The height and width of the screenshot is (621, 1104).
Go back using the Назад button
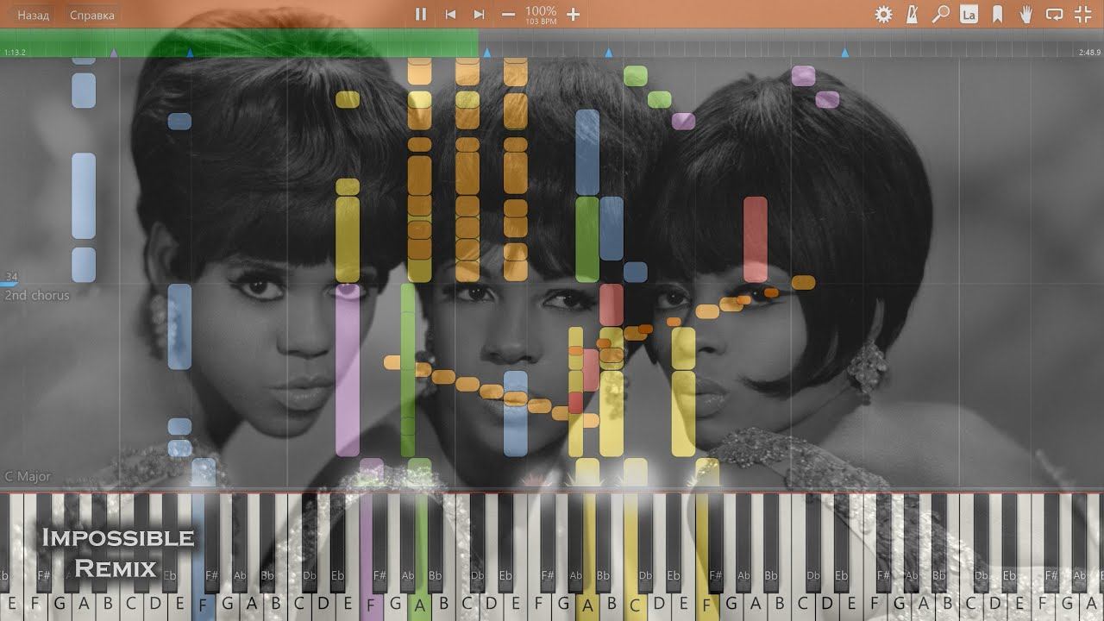tap(34, 15)
